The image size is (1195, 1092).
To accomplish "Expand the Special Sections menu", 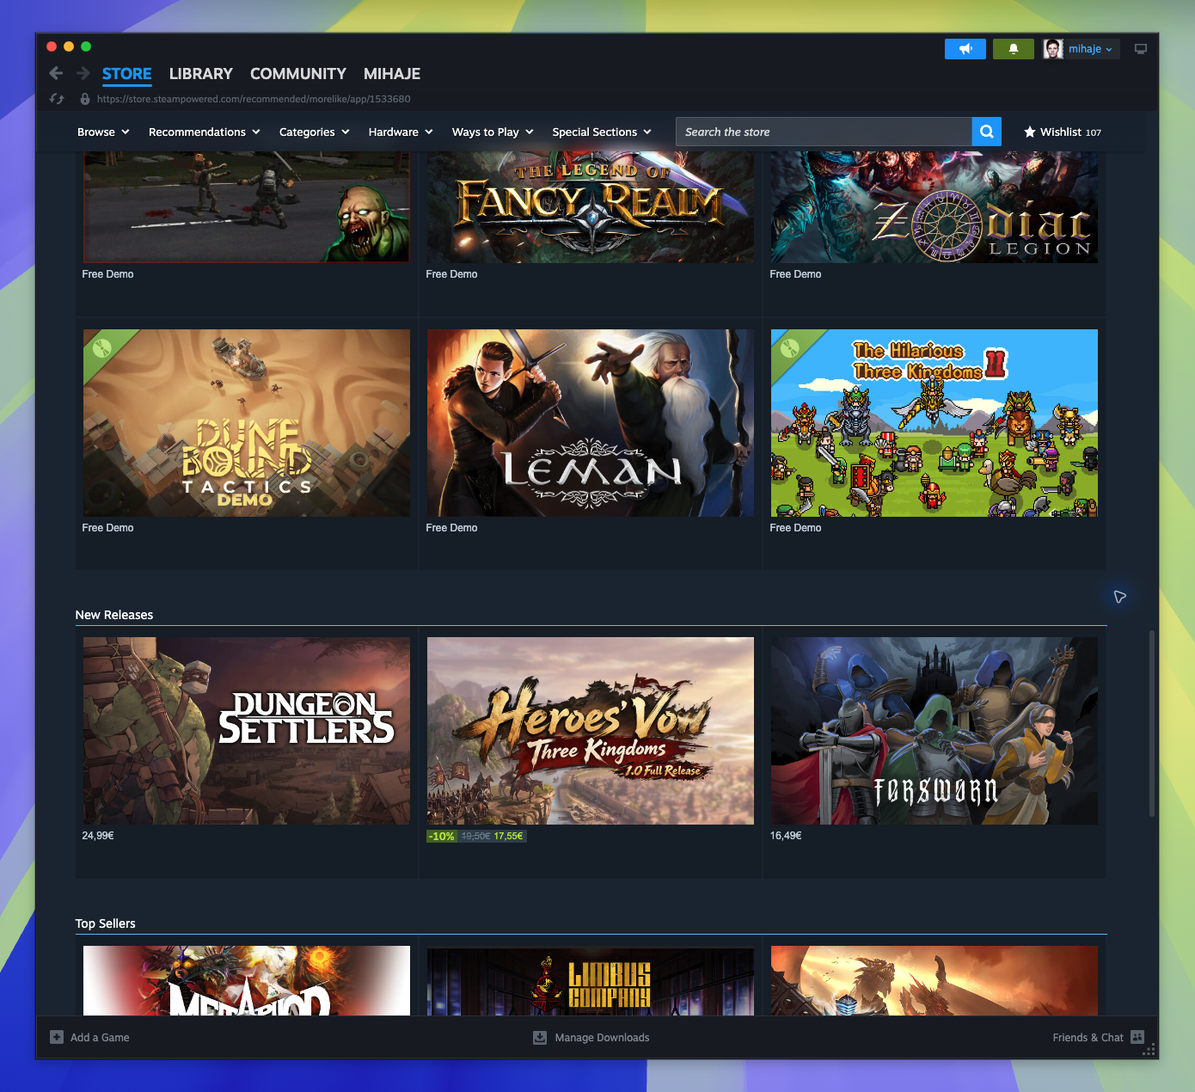I will point(602,132).
